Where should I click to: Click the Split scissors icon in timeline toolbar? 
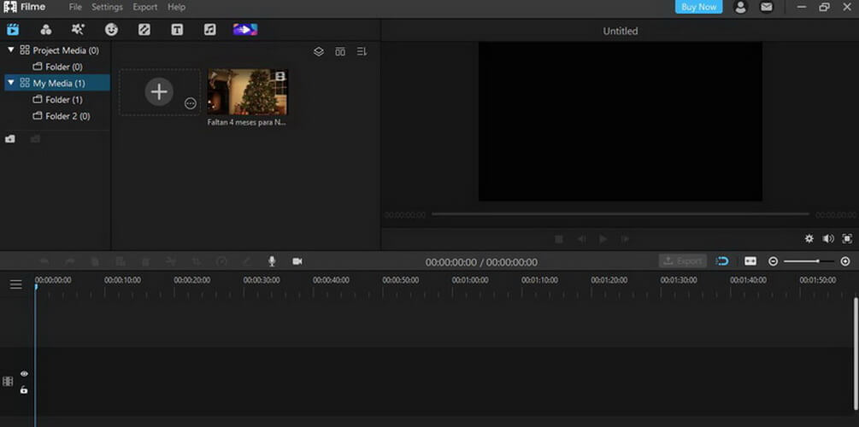click(171, 261)
